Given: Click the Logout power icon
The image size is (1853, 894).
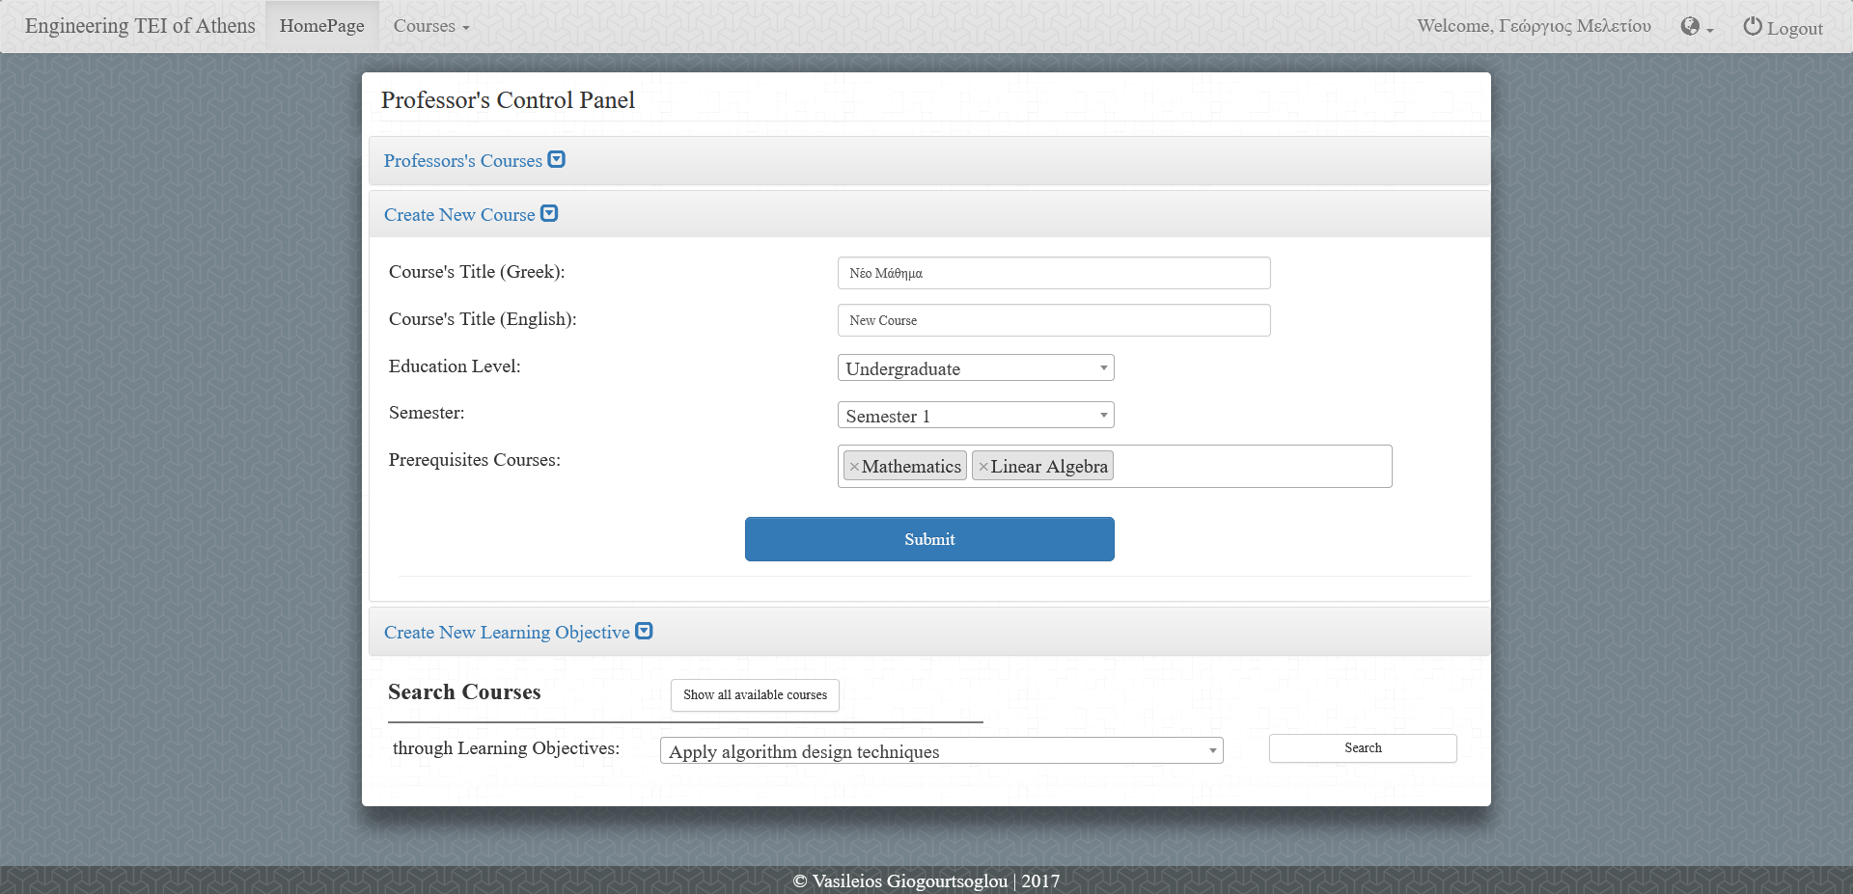Looking at the screenshot, I should point(1753,26).
